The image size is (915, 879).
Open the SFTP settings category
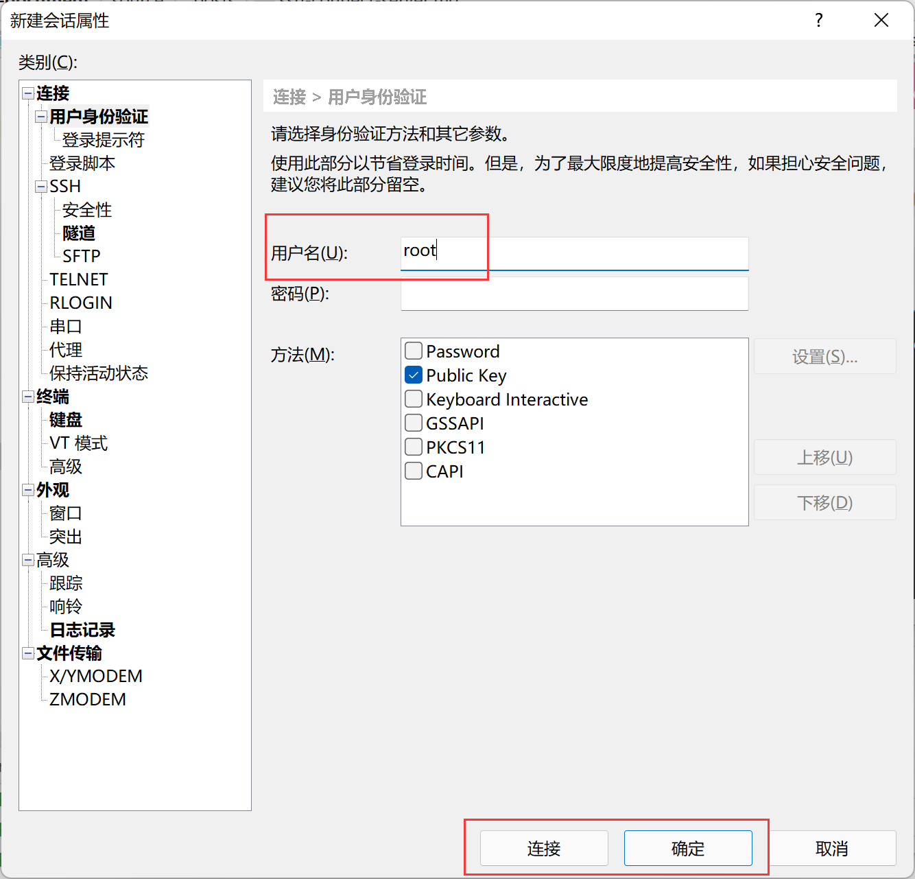[81, 257]
